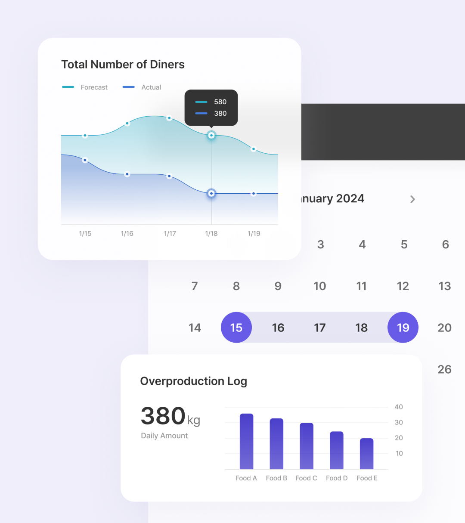Pick January 16 in calendar

click(278, 328)
